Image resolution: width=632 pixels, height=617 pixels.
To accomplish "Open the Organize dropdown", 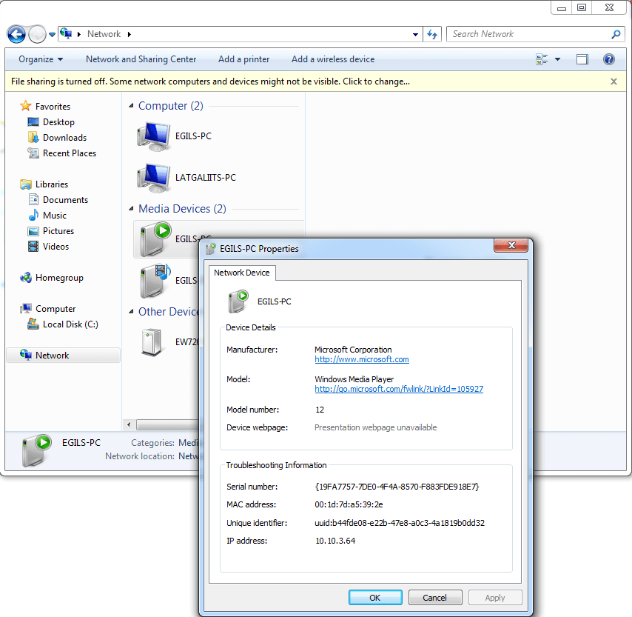I will (x=41, y=59).
